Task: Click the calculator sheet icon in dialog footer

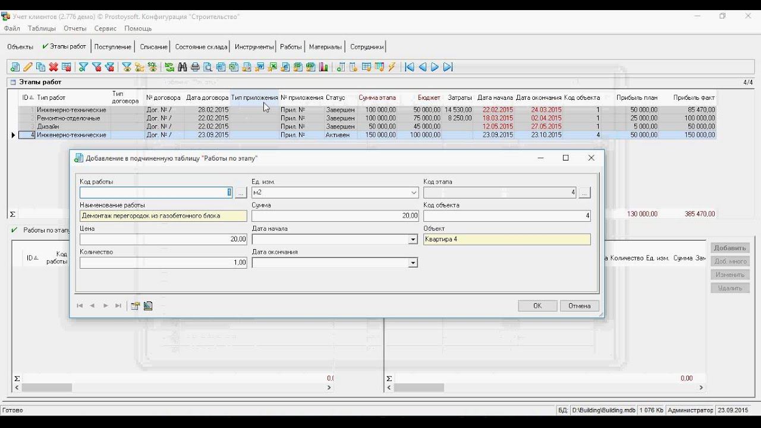Action: click(x=148, y=306)
